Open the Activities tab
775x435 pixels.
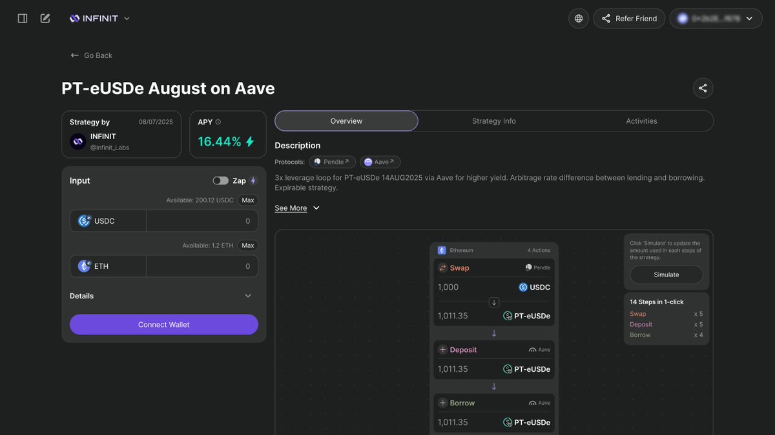point(641,121)
